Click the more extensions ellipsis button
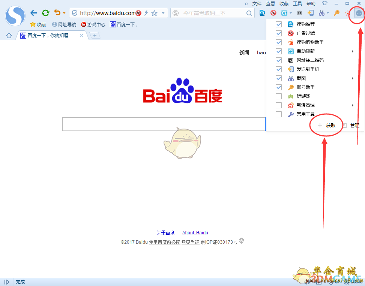This screenshot has width=365, height=286. click(x=359, y=13)
